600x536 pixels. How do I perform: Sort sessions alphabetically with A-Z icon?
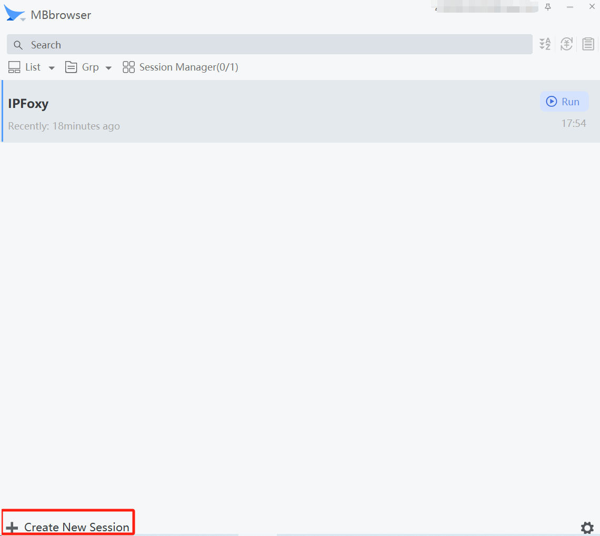(545, 44)
